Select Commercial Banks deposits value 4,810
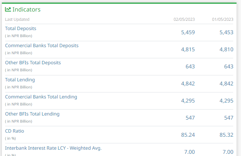The height and width of the screenshot is (156, 241). [226, 49]
